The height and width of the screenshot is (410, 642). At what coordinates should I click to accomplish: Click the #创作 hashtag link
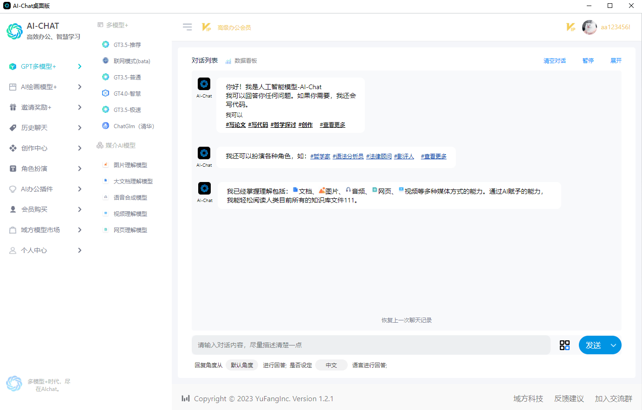[x=305, y=125]
